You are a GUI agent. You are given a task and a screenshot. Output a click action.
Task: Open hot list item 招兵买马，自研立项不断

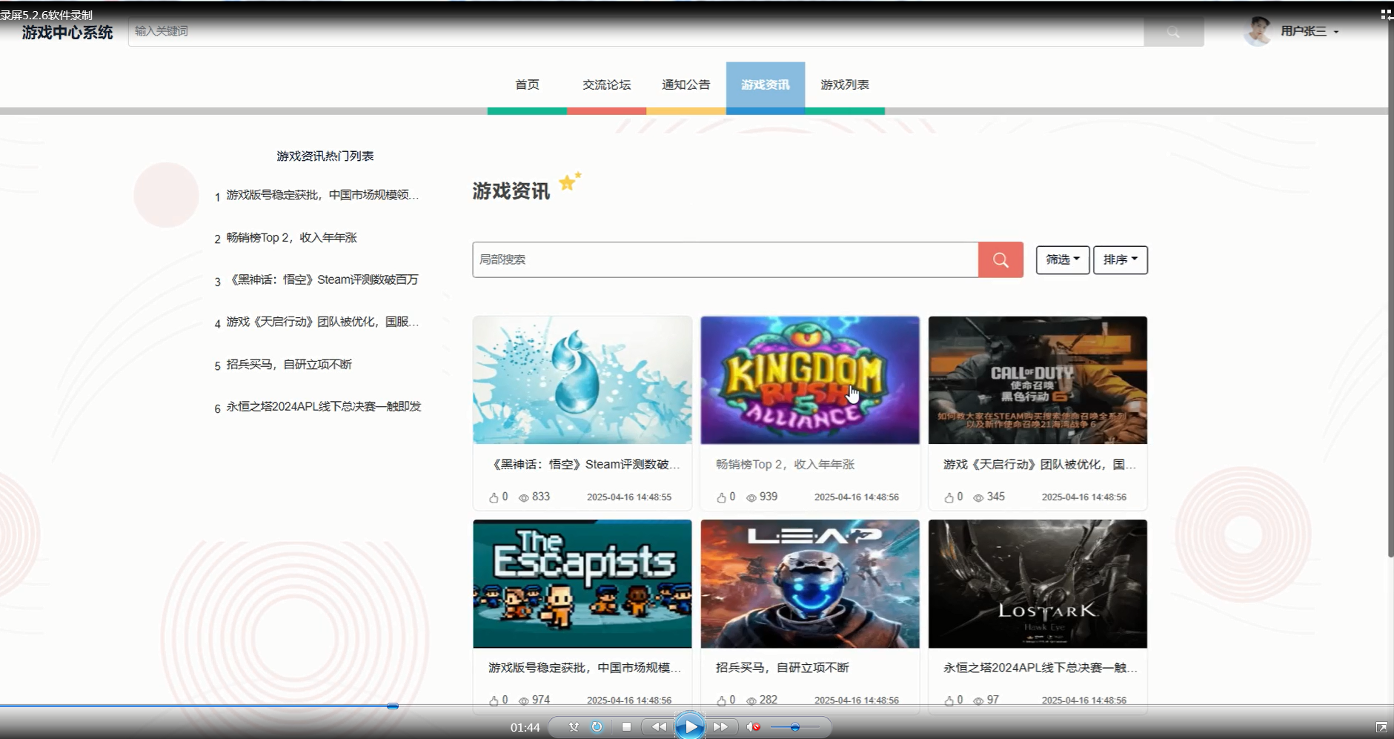[289, 365]
